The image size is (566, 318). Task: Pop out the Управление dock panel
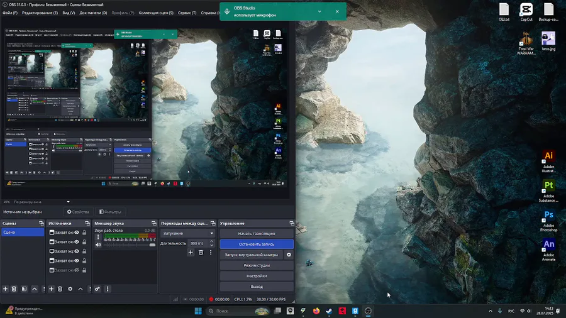292,223
